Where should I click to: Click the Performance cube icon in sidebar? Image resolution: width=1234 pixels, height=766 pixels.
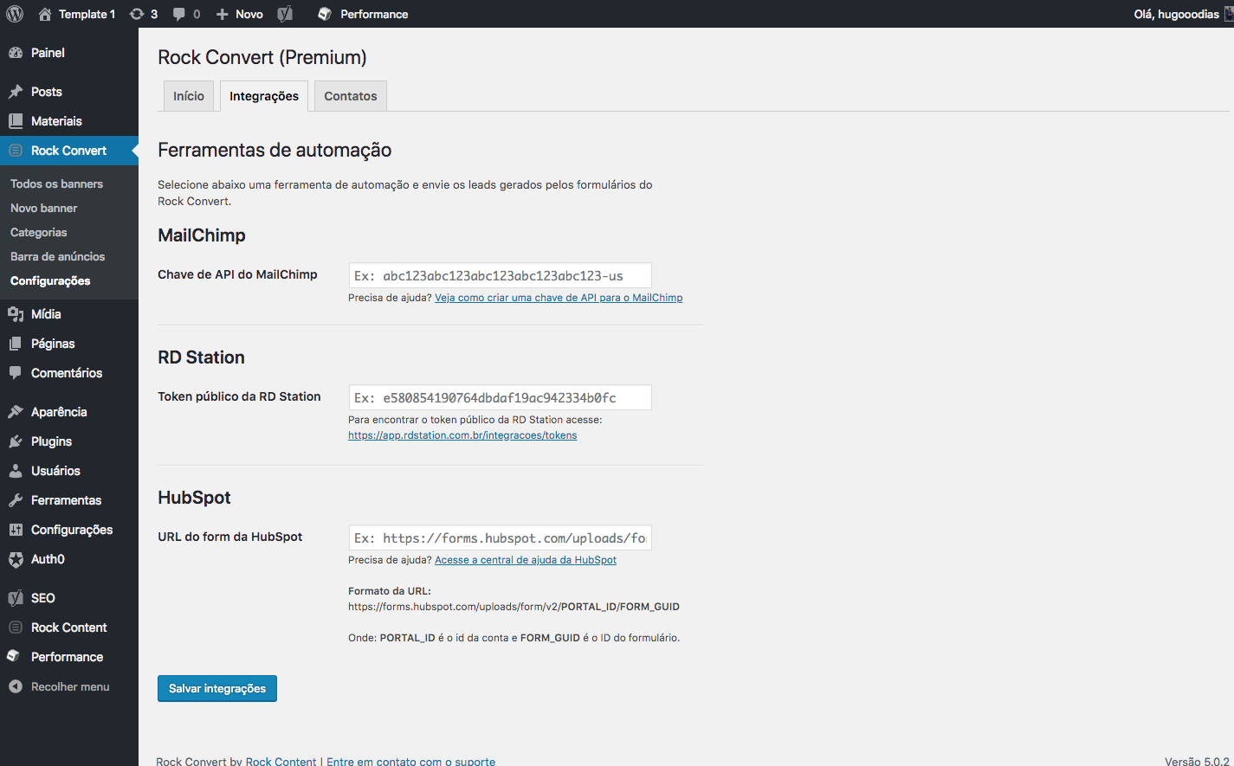(x=14, y=657)
